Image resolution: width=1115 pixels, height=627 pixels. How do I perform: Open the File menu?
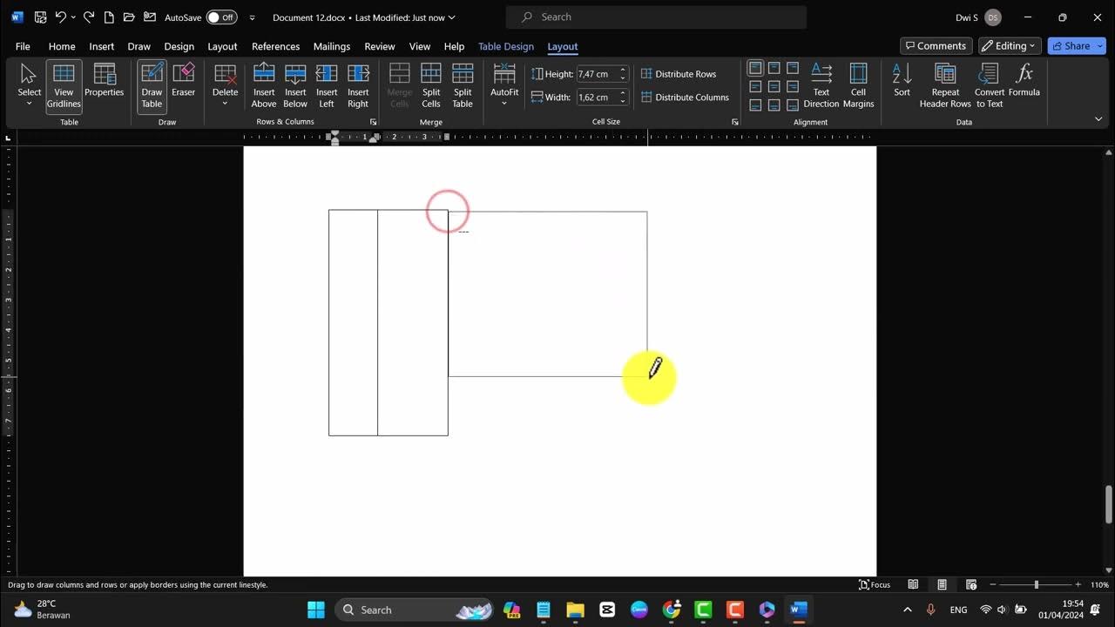pos(23,46)
